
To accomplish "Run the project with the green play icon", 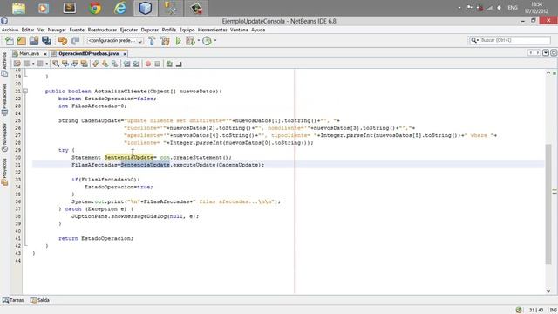I will [x=178, y=41].
